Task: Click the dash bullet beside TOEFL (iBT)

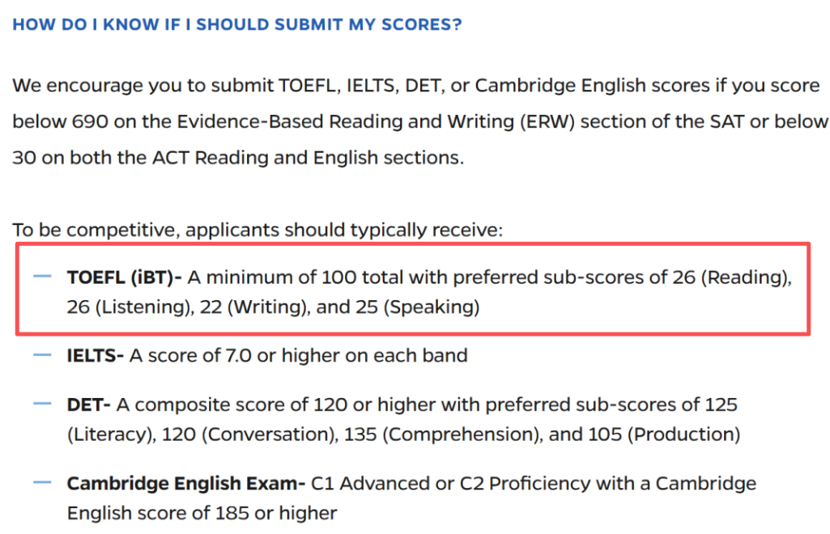Action: point(42,277)
